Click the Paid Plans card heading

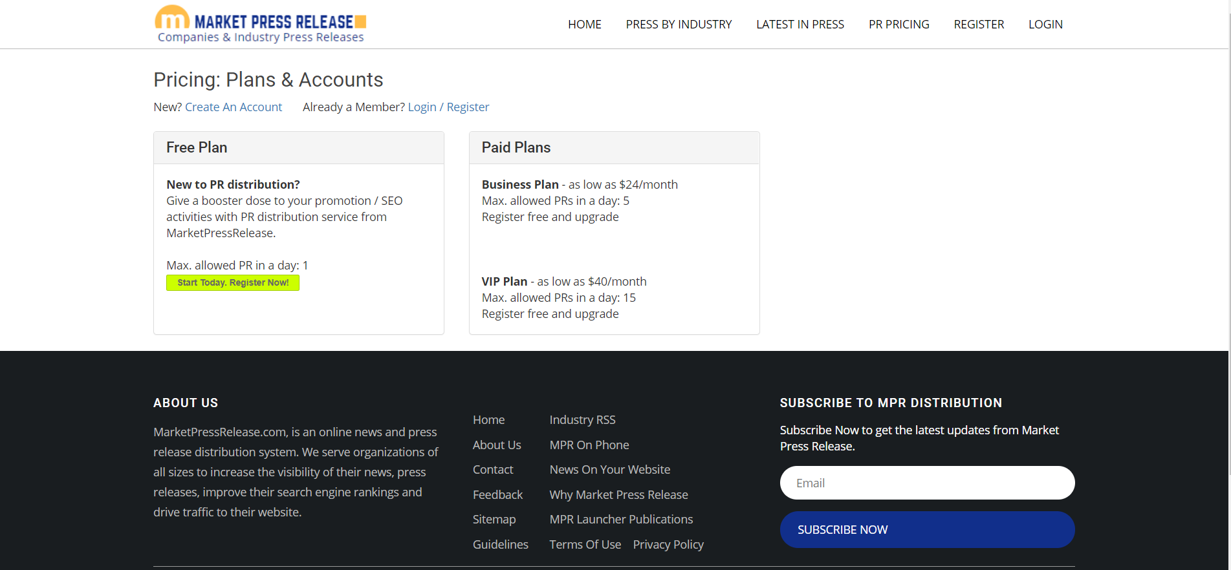click(516, 147)
